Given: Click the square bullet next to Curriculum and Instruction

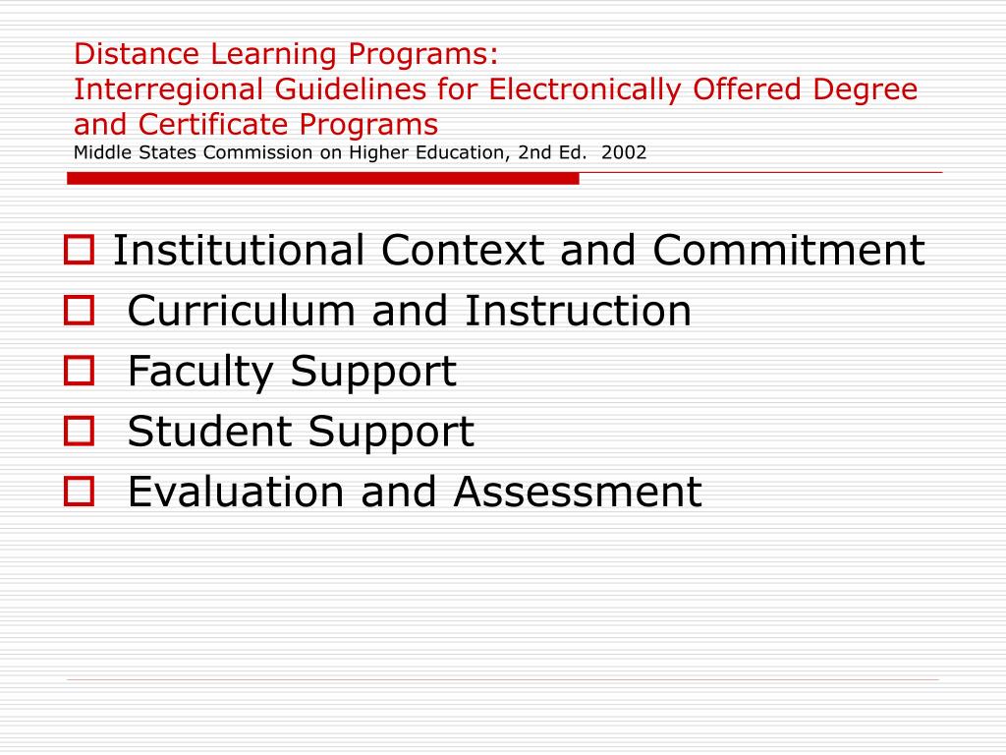Looking at the screenshot, I should pos(79,310).
